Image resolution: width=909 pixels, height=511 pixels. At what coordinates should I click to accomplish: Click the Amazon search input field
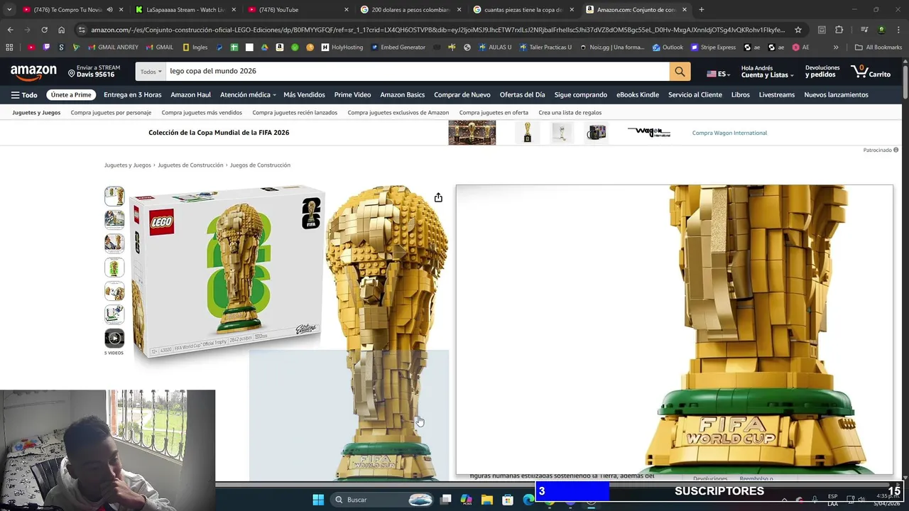[x=417, y=72]
